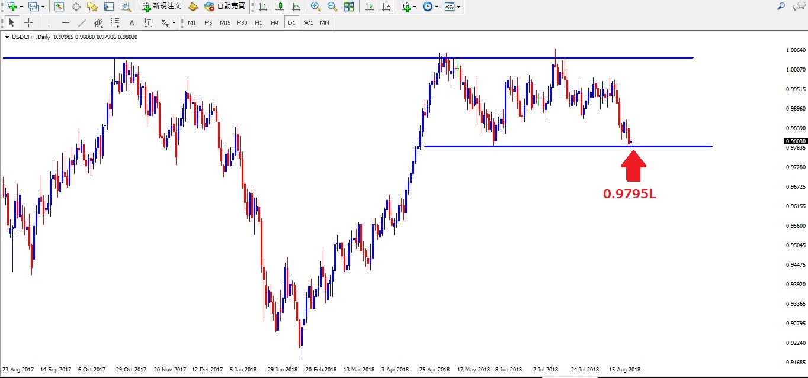Switch to the H4 timeframe

point(274,23)
